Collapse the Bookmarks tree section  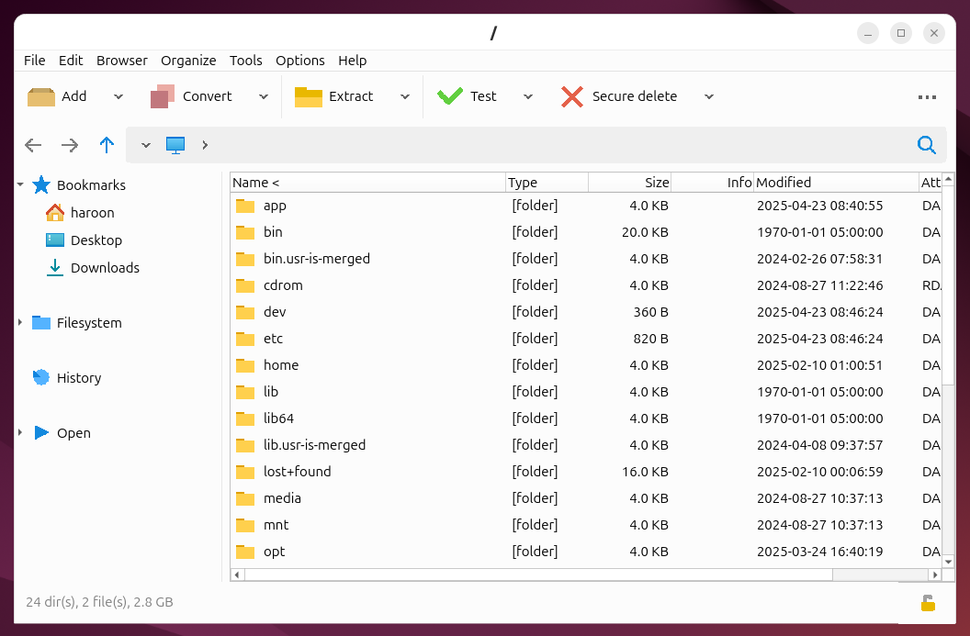tap(20, 185)
